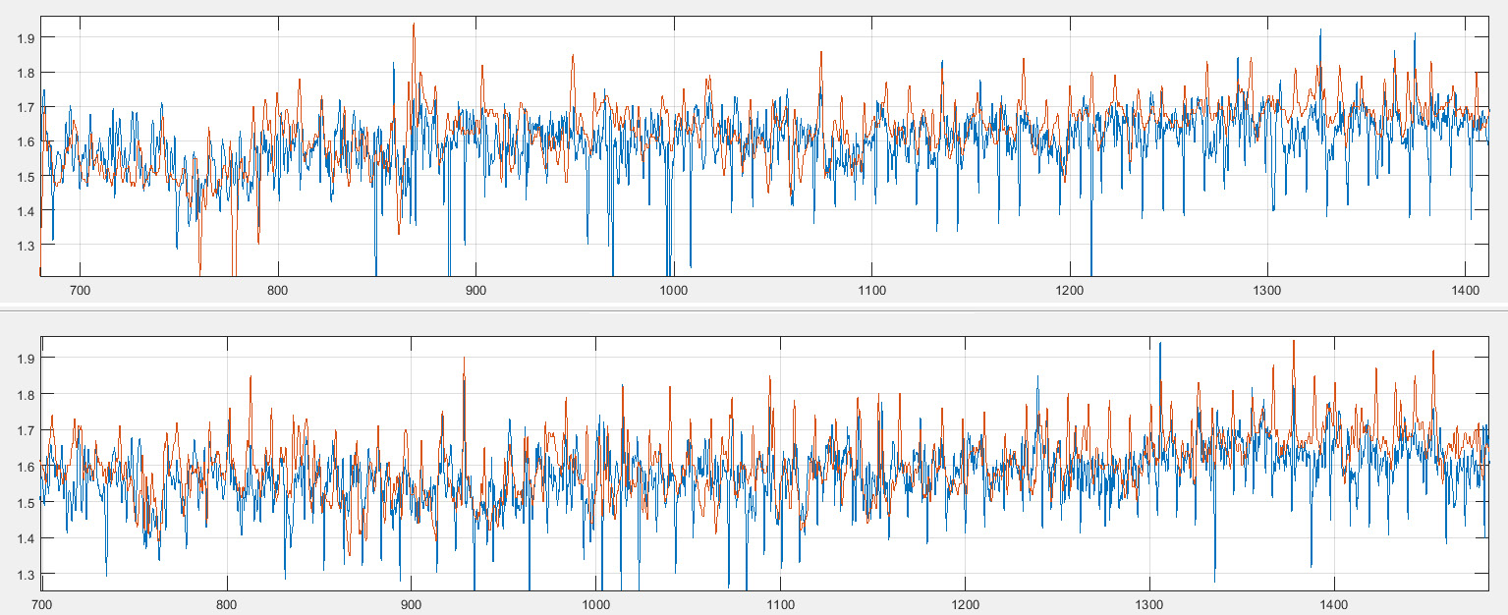This screenshot has width=1508, height=615.
Task: Click tall blue spike near 1330 in upper plot
Action: click(x=1319, y=30)
